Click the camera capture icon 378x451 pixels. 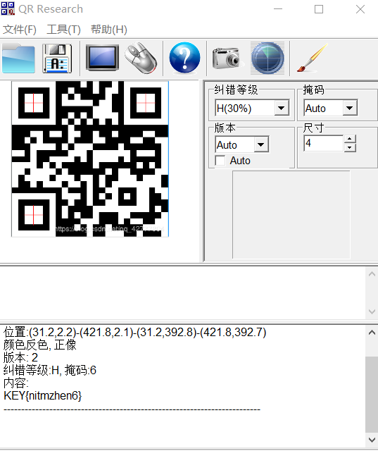(x=227, y=58)
